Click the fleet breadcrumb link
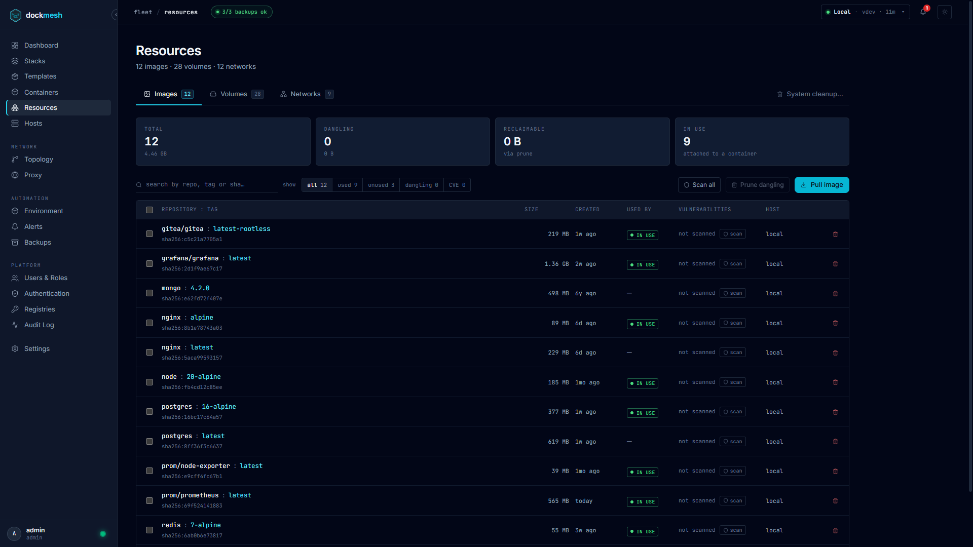Screen dimensions: 973x547 pos(143,12)
